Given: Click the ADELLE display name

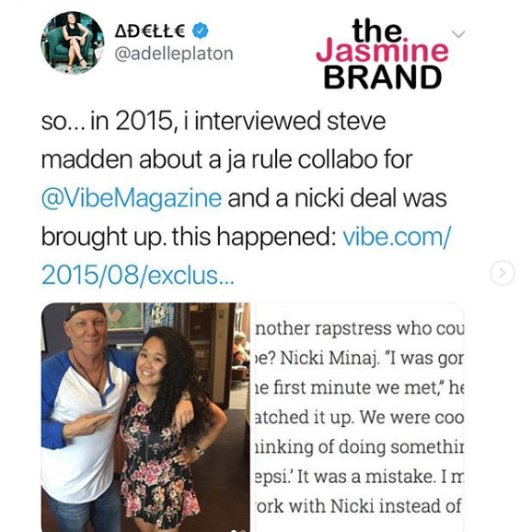Looking at the screenshot, I should tap(150, 31).
